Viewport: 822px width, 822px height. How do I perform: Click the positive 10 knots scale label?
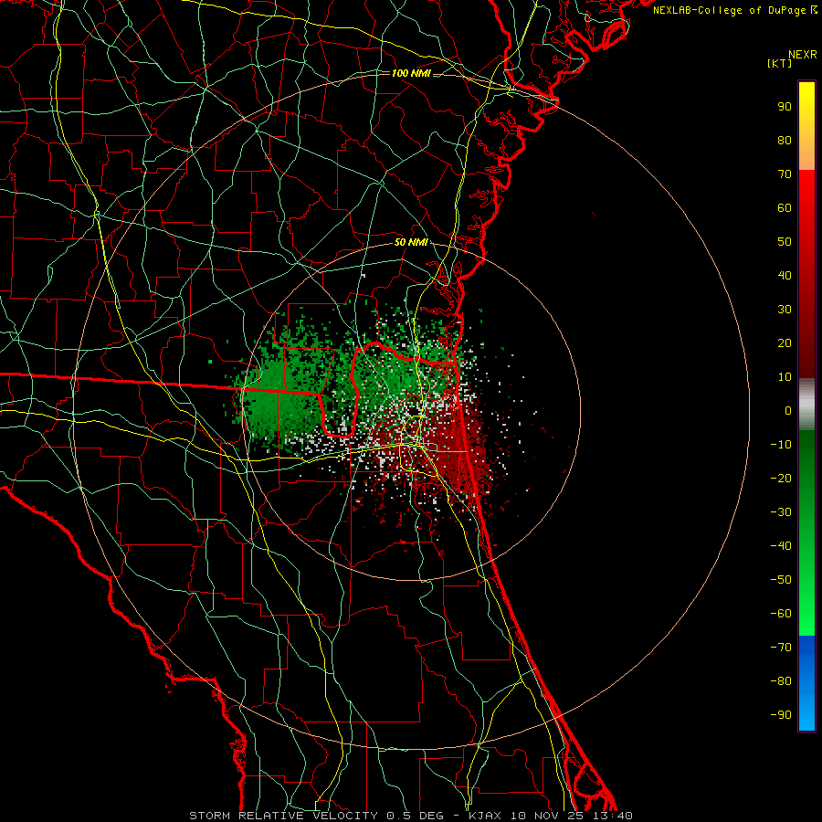pyautogui.click(x=785, y=377)
